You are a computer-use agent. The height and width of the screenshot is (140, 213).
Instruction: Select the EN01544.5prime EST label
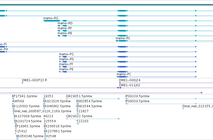click(x=89, y=106)
